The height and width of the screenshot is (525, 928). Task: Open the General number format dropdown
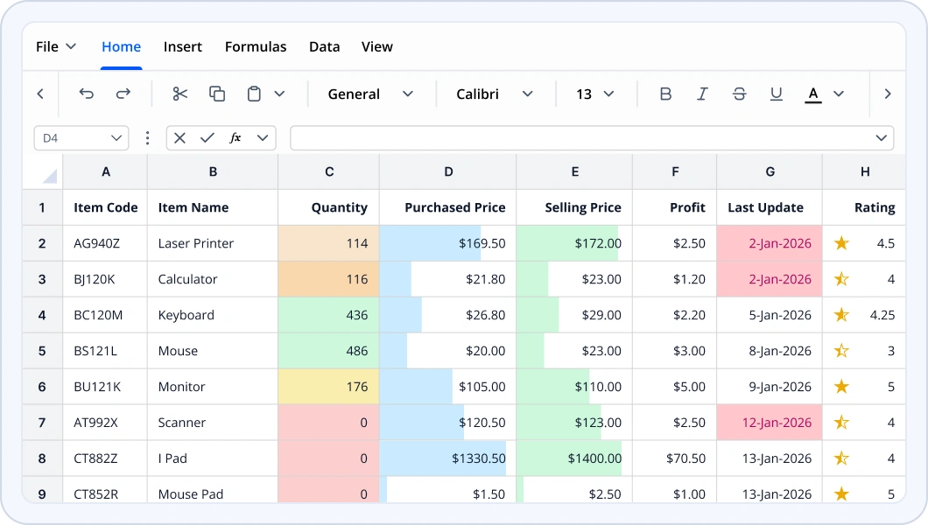(370, 94)
